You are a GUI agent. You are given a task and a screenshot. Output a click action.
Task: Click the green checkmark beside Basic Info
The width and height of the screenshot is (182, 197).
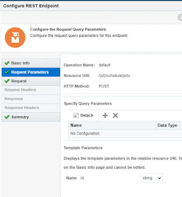point(7,63)
